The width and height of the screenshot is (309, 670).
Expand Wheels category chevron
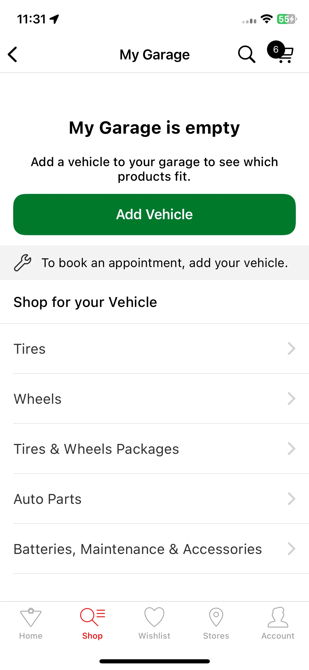click(x=291, y=399)
